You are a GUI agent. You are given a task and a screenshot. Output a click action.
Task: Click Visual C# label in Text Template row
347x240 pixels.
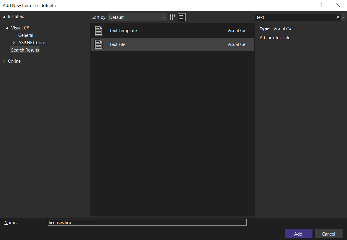[236, 31]
